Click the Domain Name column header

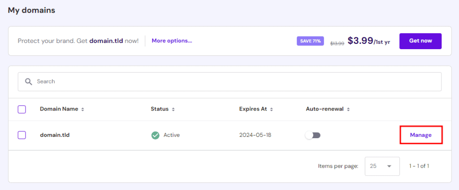(59, 109)
